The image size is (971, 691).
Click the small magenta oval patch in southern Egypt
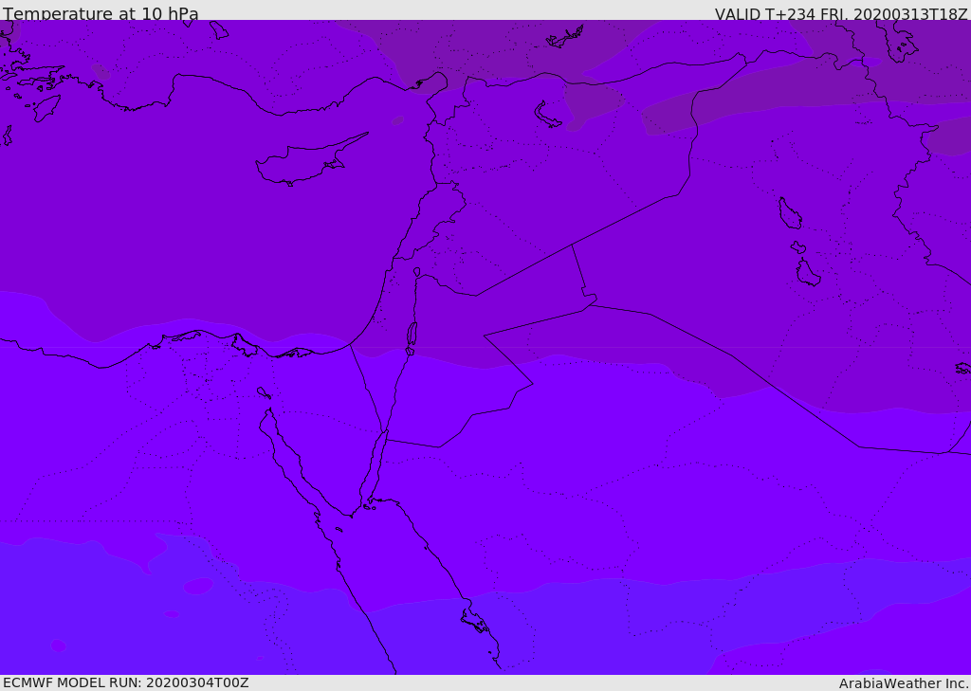(x=198, y=587)
